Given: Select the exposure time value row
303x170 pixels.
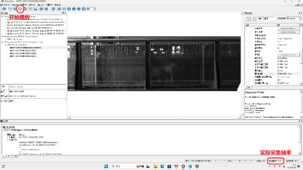Looking at the screenshot, I should coord(287,74).
